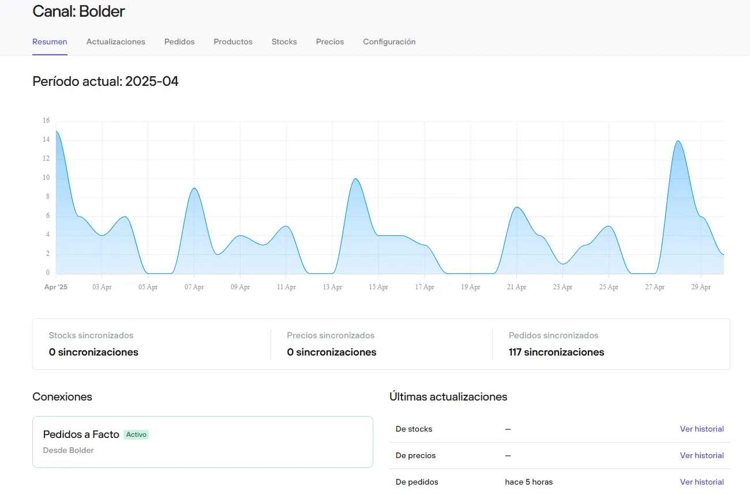Open the Pedidos a Facto connection card
The image size is (750, 495).
click(202, 442)
